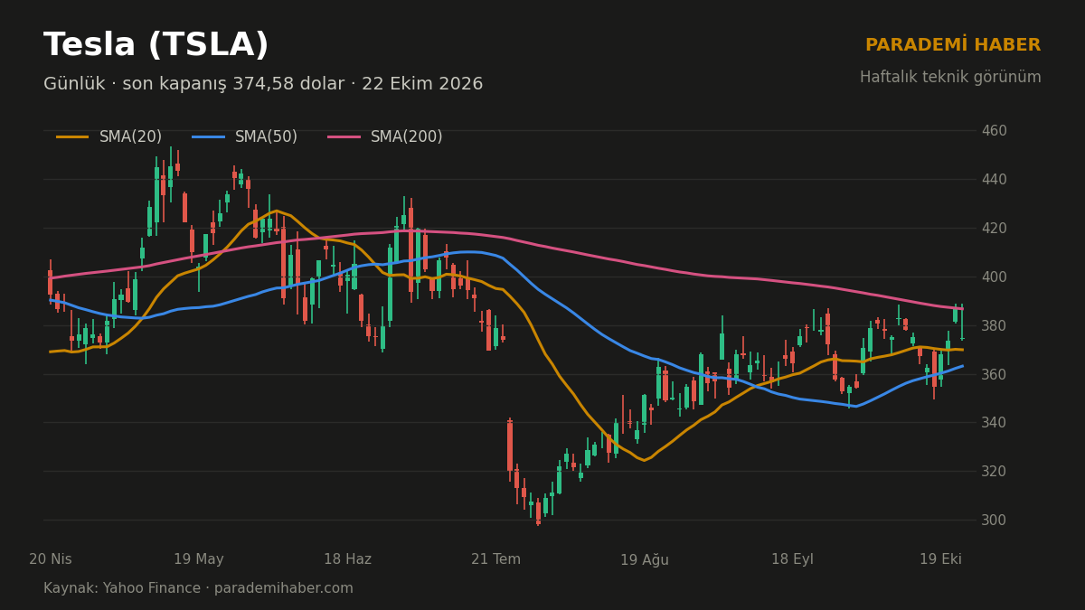Click the blue SMA(50) legend line swatch

tap(208, 137)
